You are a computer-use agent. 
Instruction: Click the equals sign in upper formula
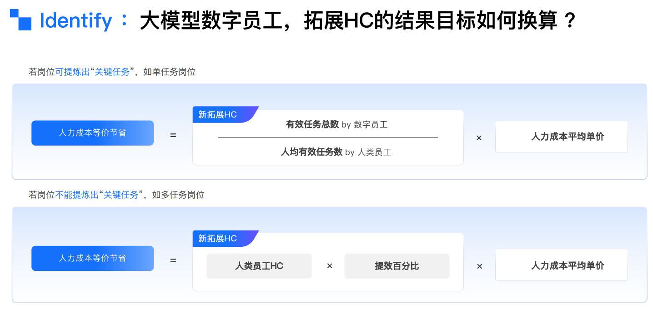[173, 135]
